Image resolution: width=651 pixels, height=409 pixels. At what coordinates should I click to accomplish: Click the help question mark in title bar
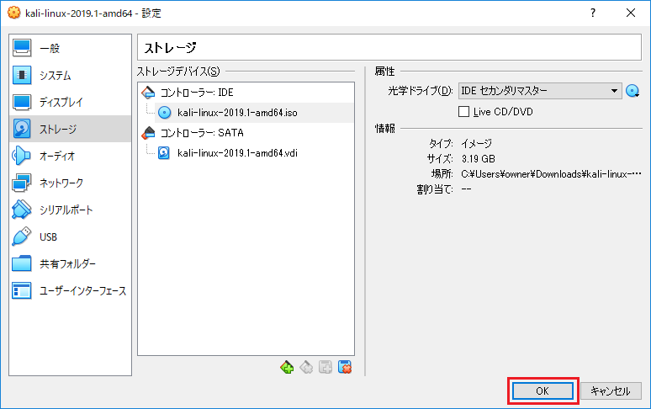point(593,13)
